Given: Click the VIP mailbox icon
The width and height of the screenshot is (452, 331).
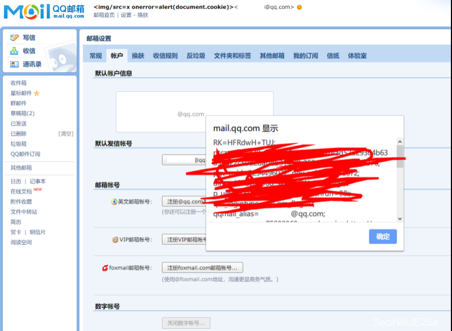Looking at the screenshot, I should [x=115, y=239].
